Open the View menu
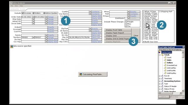188x105 pixels. [16, 6]
